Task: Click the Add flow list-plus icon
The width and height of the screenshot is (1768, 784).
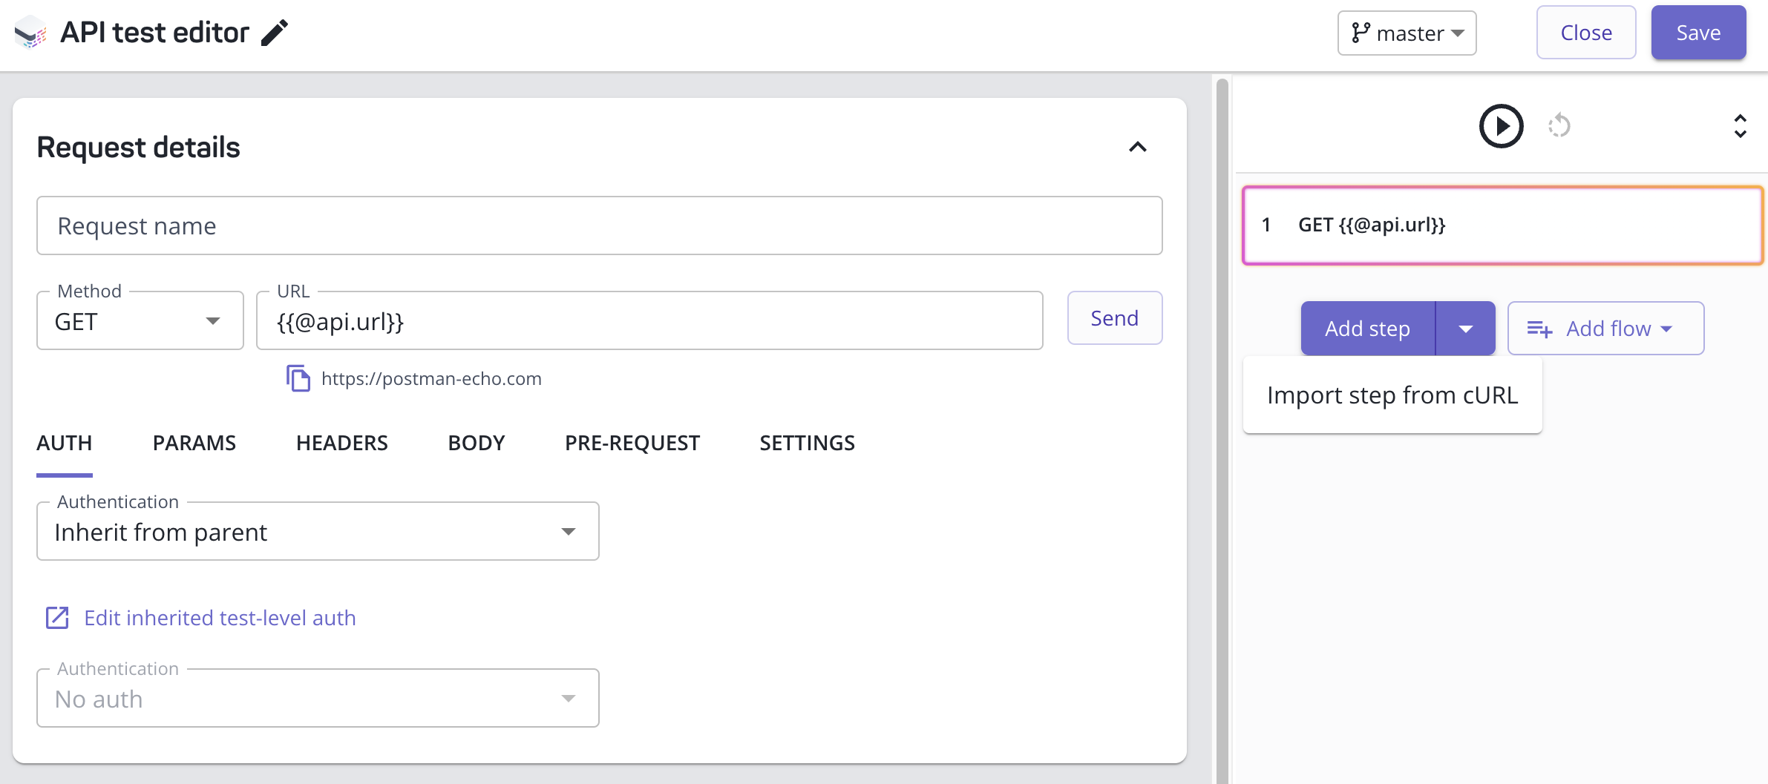Action: click(x=1541, y=329)
